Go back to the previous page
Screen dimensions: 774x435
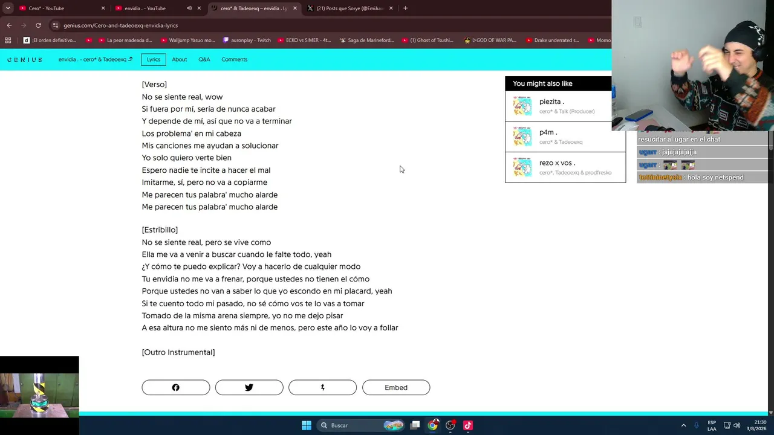tap(9, 25)
